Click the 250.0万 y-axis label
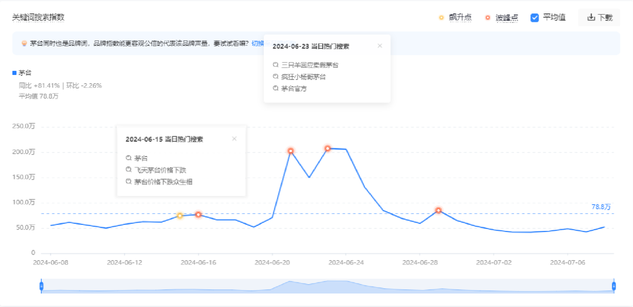The height and width of the screenshot is (307, 633). [24, 127]
